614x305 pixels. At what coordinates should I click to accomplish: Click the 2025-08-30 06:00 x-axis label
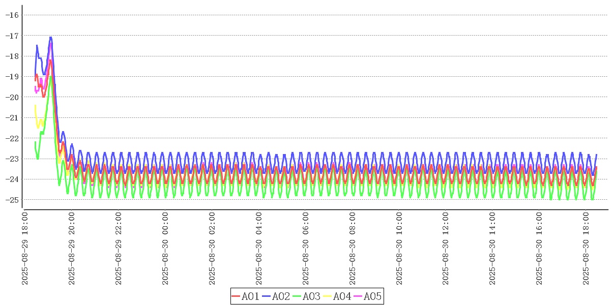pos(306,249)
